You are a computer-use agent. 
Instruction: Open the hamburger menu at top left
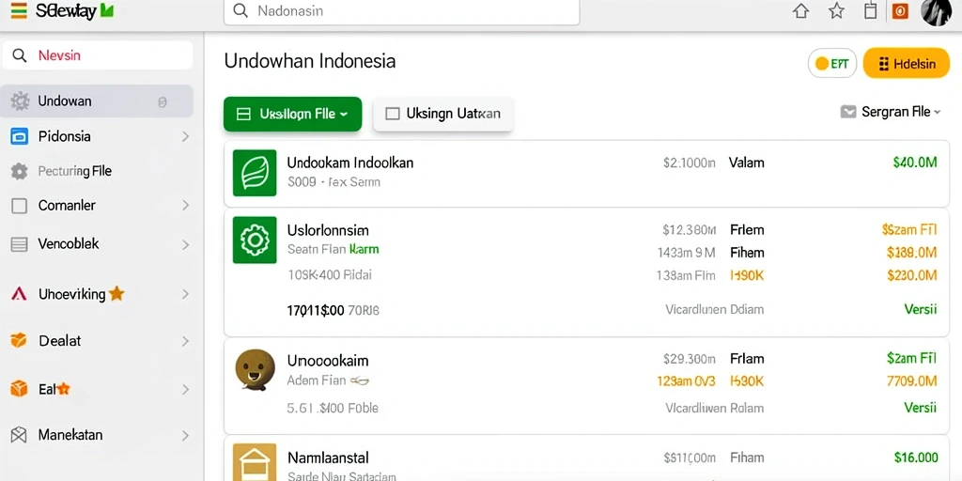tap(19, 10)
